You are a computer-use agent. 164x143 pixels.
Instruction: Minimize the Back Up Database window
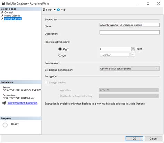[x=138, y=3]
